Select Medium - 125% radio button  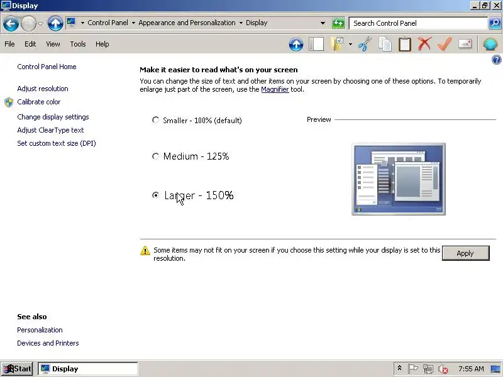click(155, 156)
